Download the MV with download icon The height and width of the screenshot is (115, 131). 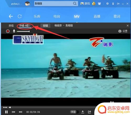click(83, 112)
